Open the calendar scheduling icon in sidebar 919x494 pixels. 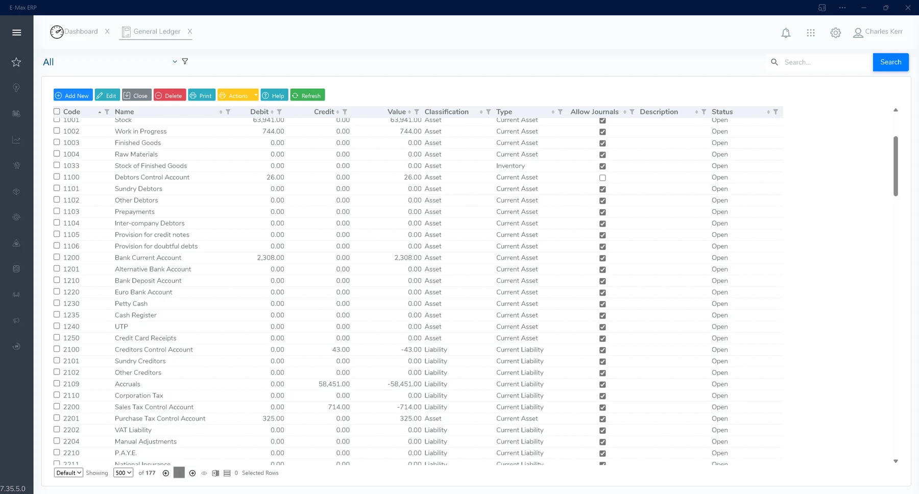tap(16, 114)
